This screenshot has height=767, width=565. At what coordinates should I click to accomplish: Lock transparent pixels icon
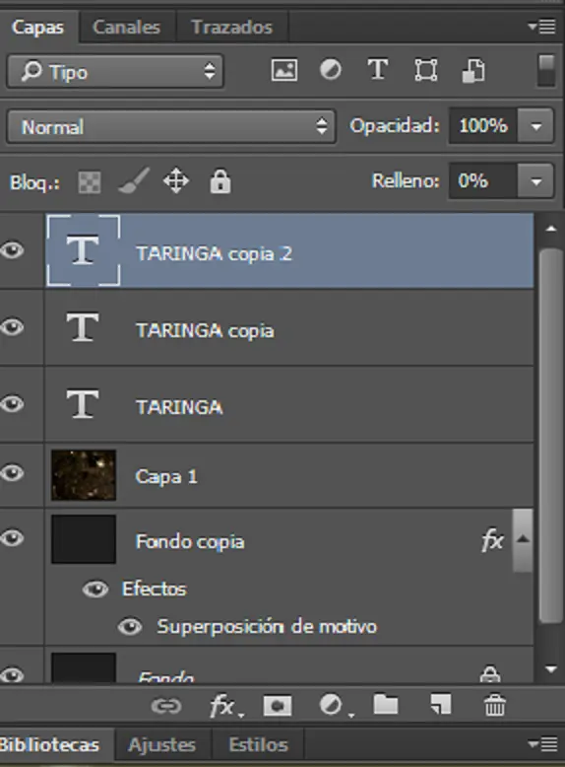(x=90, y=182)
